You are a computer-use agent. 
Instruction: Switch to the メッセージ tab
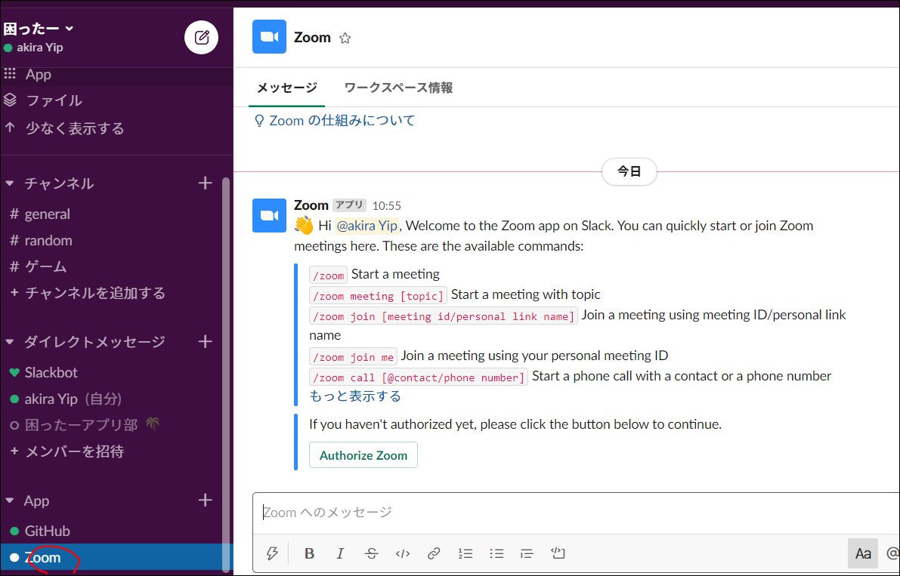[x=286, y=88]
